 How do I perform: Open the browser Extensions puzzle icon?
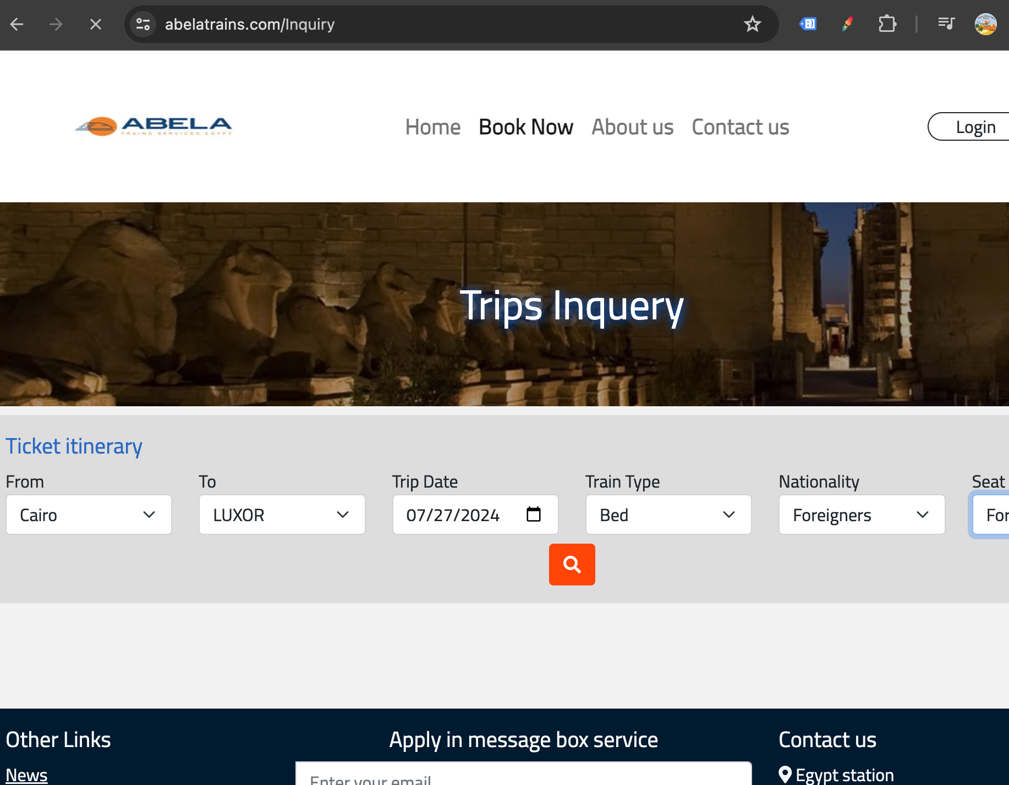coord(887,24)
